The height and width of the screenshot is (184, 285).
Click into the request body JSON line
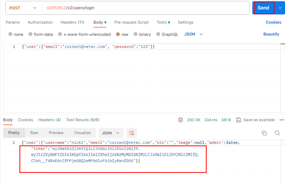point(88,47)
